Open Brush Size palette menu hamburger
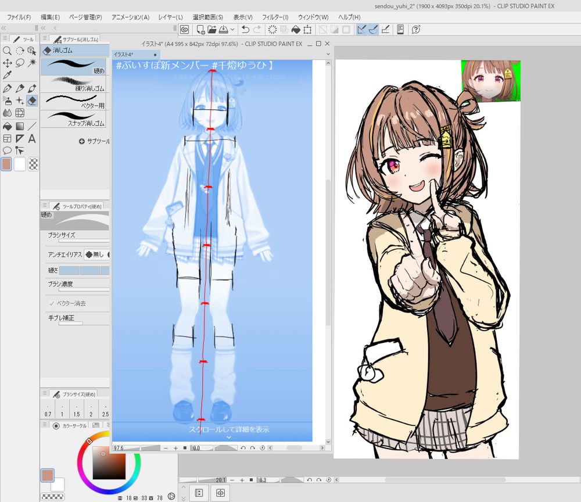This screenshot has width=581, height=502. pyautogui.click(x=45, y=393)
